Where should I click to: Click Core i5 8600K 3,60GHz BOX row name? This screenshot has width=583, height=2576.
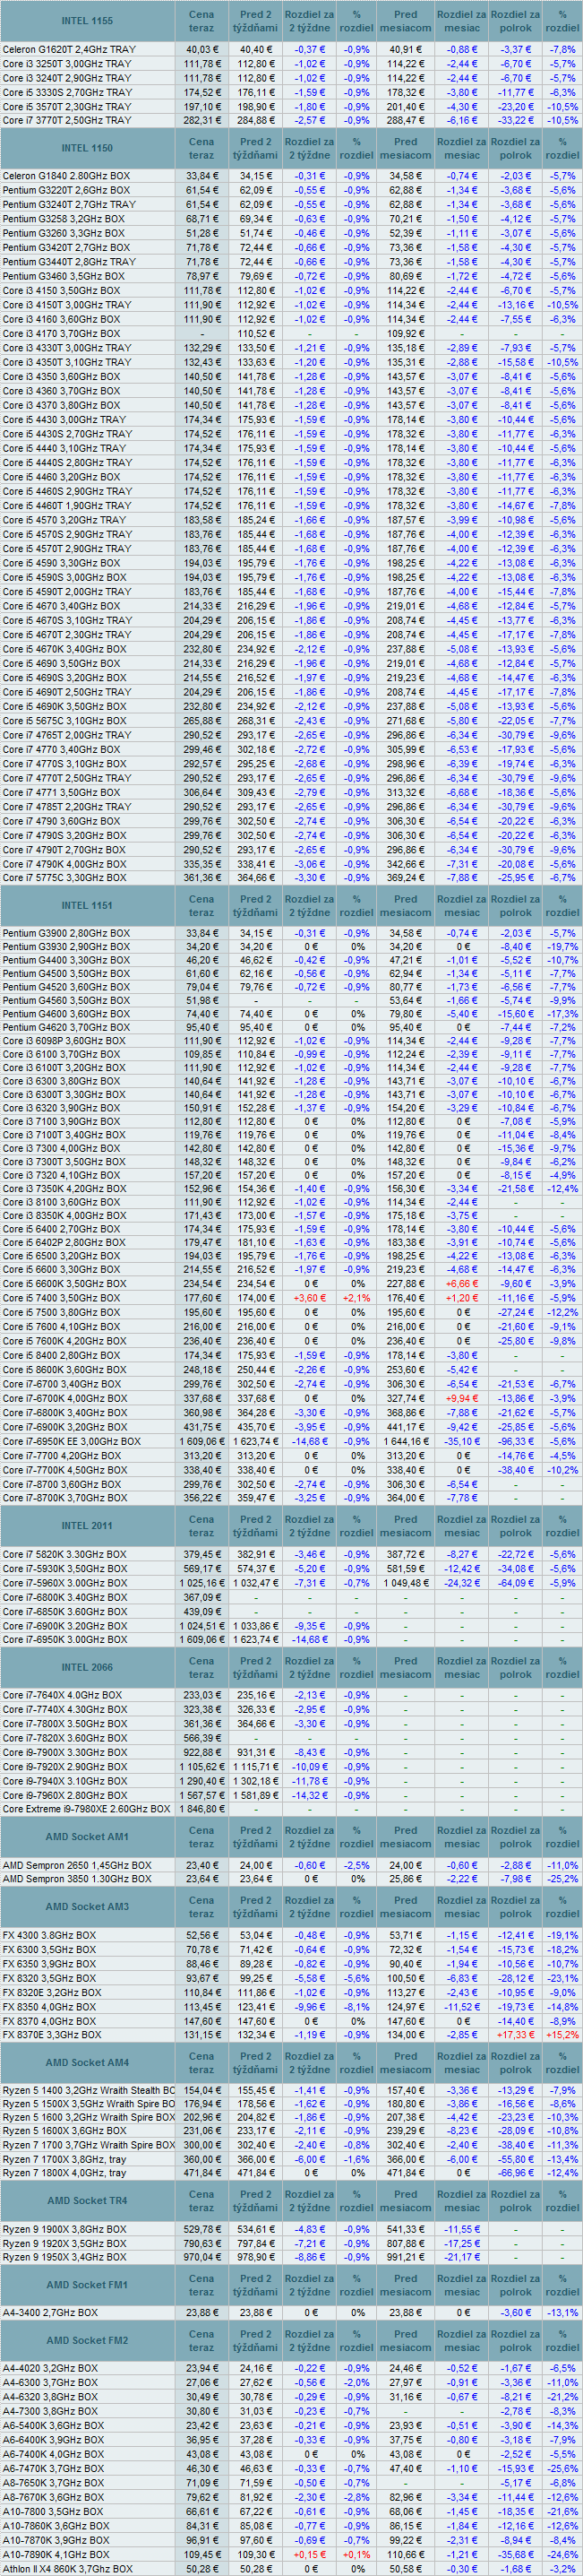64,1370
